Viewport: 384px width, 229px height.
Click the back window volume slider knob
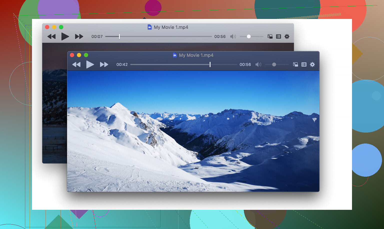248,37
